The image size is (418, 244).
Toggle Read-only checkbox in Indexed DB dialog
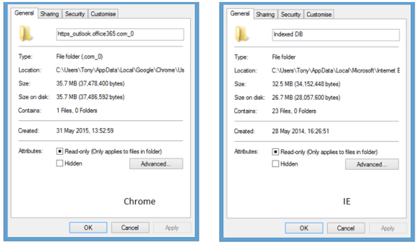[276, 151]
